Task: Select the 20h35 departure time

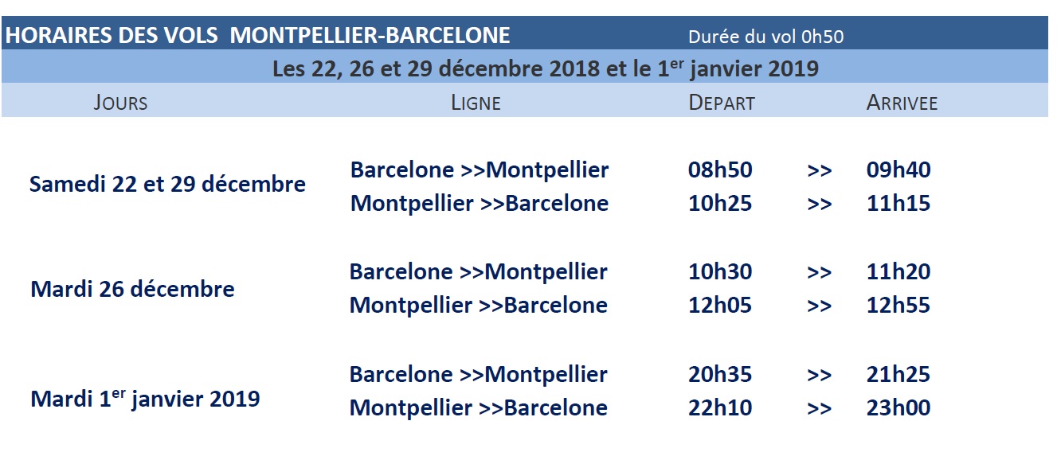Action: pos(720,375)
